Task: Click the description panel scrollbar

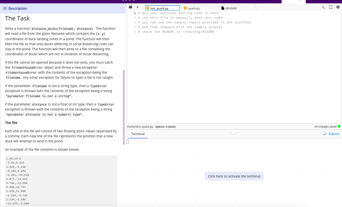Action: (x=124, y=107)
